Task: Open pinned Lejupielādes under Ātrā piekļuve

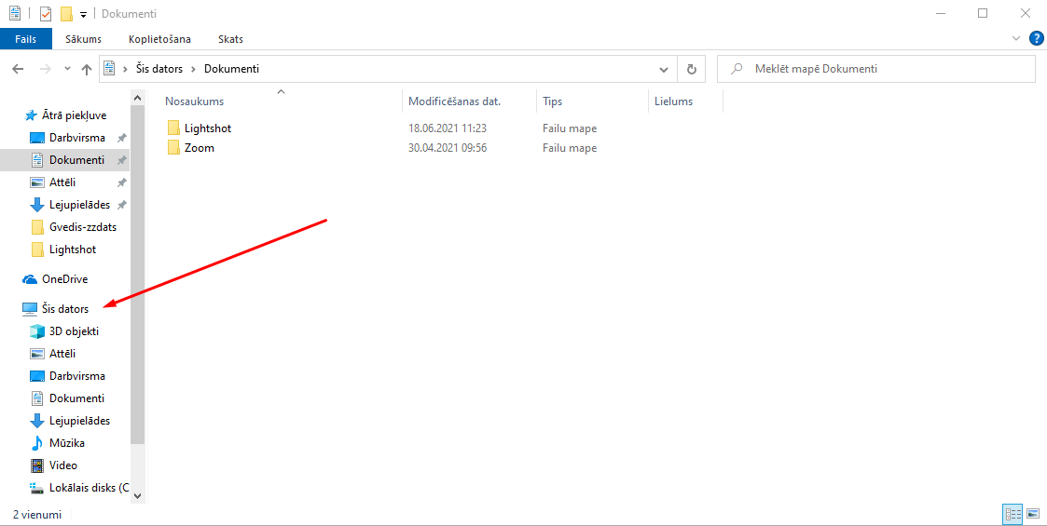Action: 79,205
